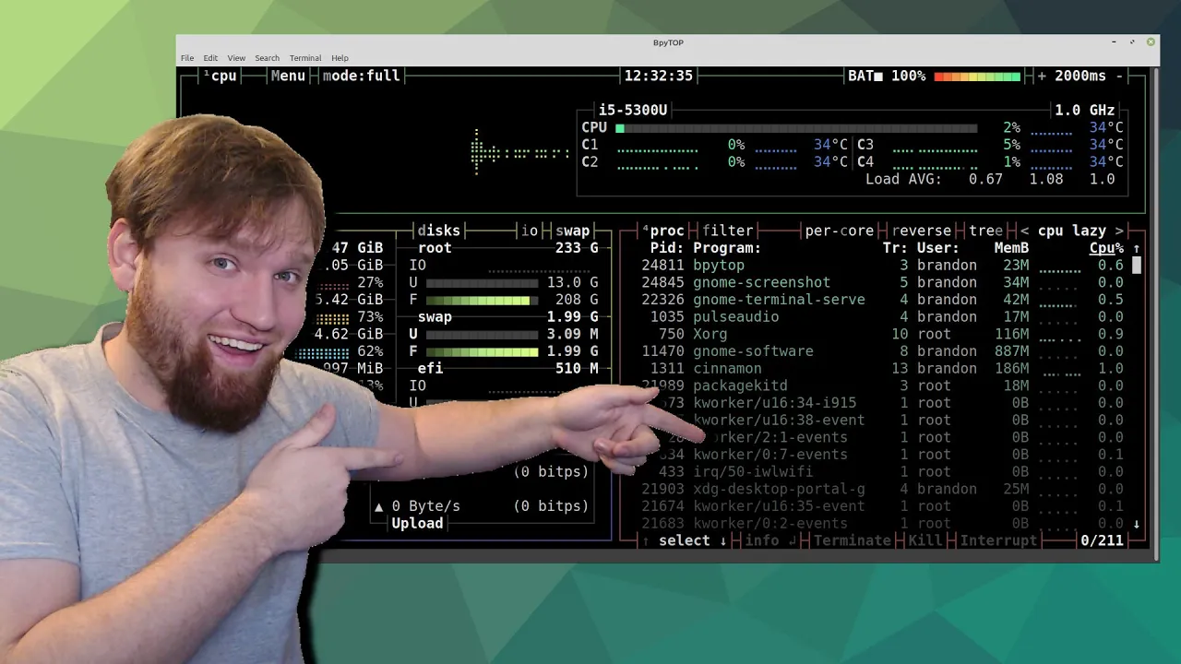Click the root free-space bar
The height and width of the screenshot is (664, 1181).
[483, 301]
